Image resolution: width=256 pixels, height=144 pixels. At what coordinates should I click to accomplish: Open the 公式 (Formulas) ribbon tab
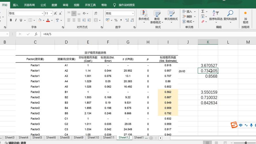tap(43, 5)
